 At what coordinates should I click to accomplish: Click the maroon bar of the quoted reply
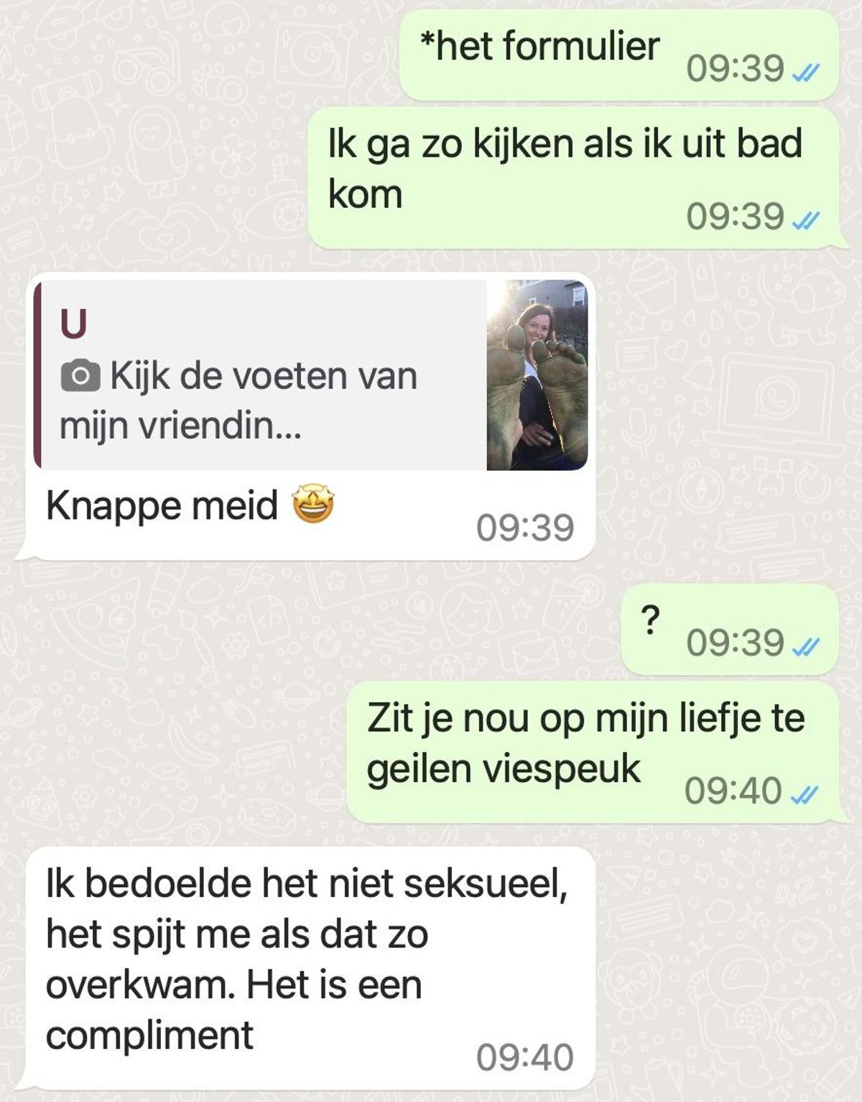click(37, 375)
